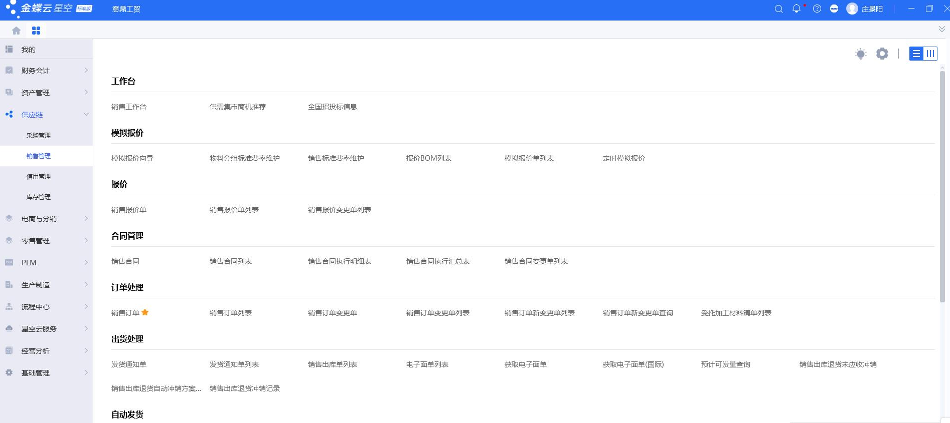Click the message bubble icon in header
Screen dimensions: 950x423
pyautogui.click(x=834, y=9)
